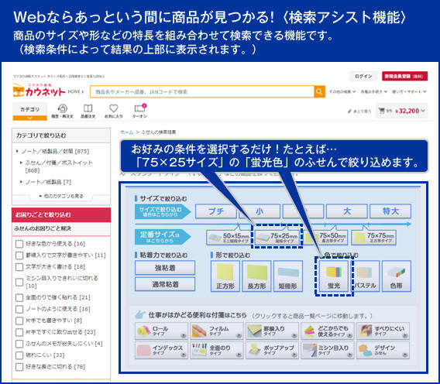
Task: Select the 75×25mm standard size
Action: (x=277, y=238)
